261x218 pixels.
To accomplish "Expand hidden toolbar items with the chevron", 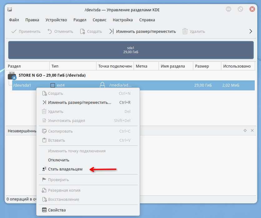I will click(x=251, y=31).
